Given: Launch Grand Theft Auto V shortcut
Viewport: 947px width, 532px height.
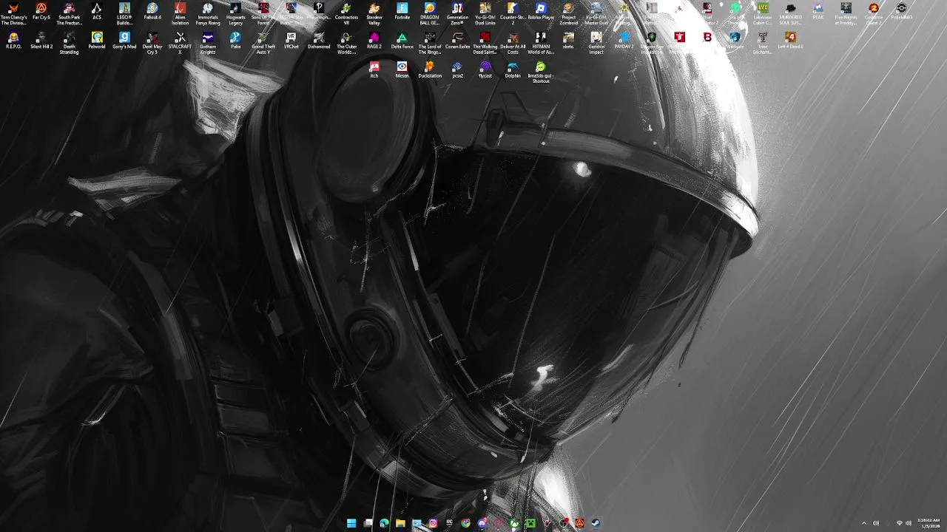Looking at the screenshot, I should (x=263, y=43).
